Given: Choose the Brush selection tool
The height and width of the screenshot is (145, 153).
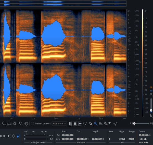Looking at the screenshot, I should [91, 124].
